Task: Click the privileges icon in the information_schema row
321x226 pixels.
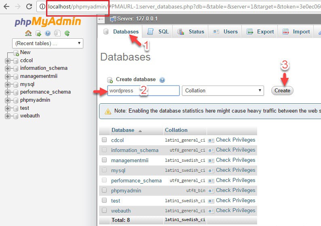Action: point(211,151)
